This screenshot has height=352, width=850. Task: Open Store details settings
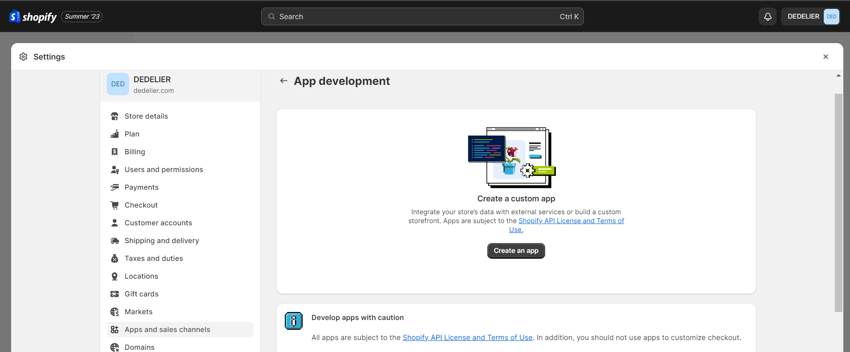pos(180,116)
